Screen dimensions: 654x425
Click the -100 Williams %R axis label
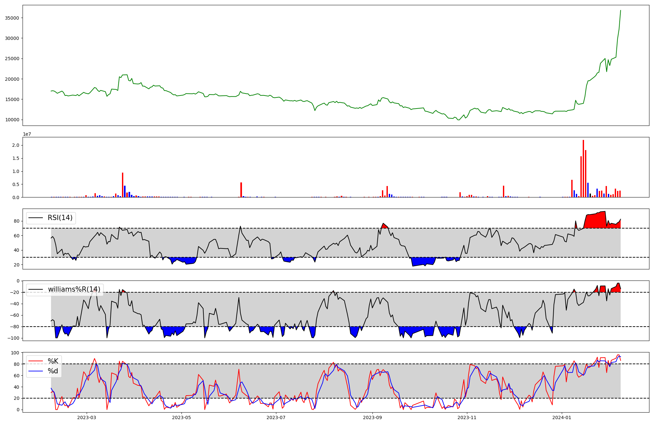(x=13, y=338)
